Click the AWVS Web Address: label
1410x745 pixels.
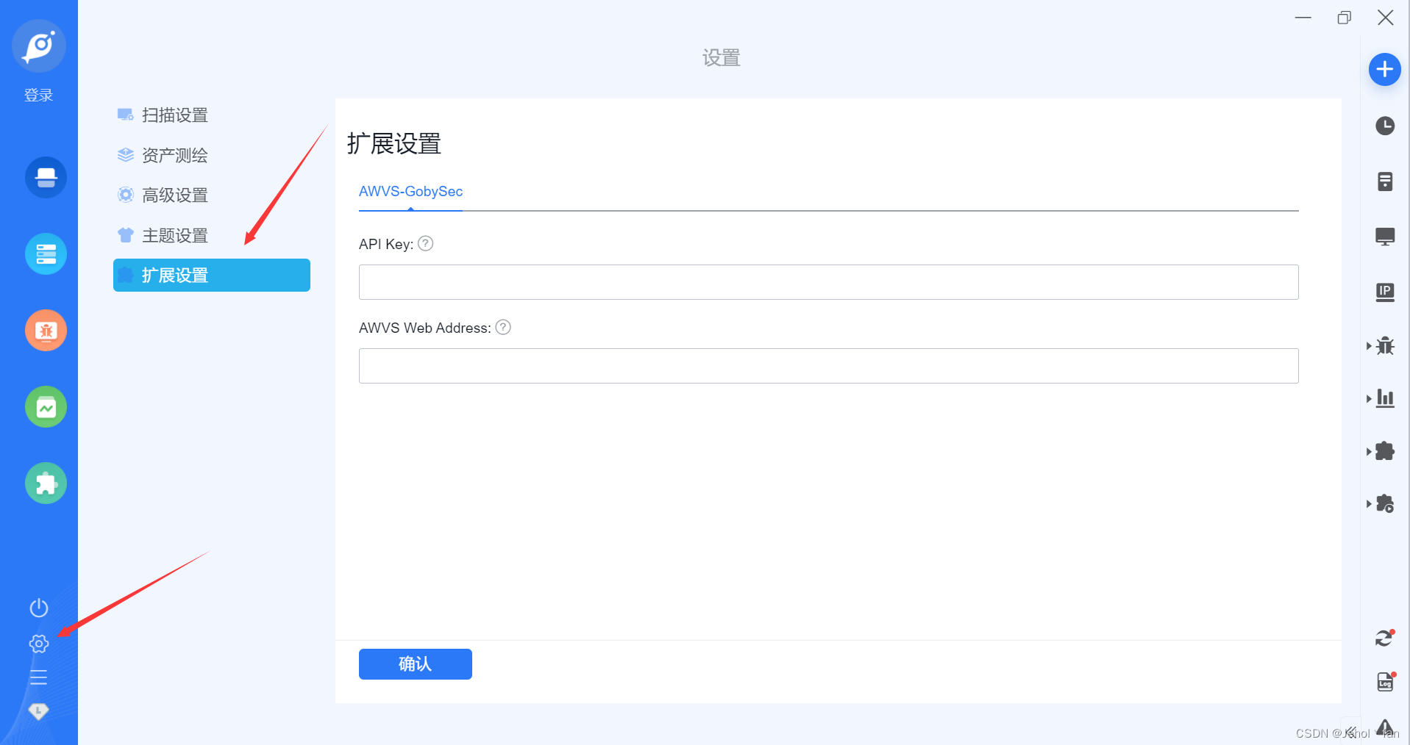pyautogui.click(x=424, y=328)
